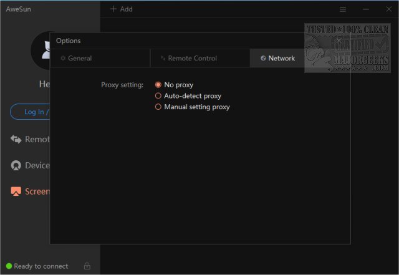Select Auto-detect proxy option
Screen dimensions: 399x275
point(158,96)
